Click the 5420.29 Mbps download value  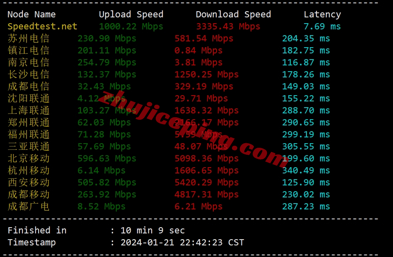tap(207, 183)
